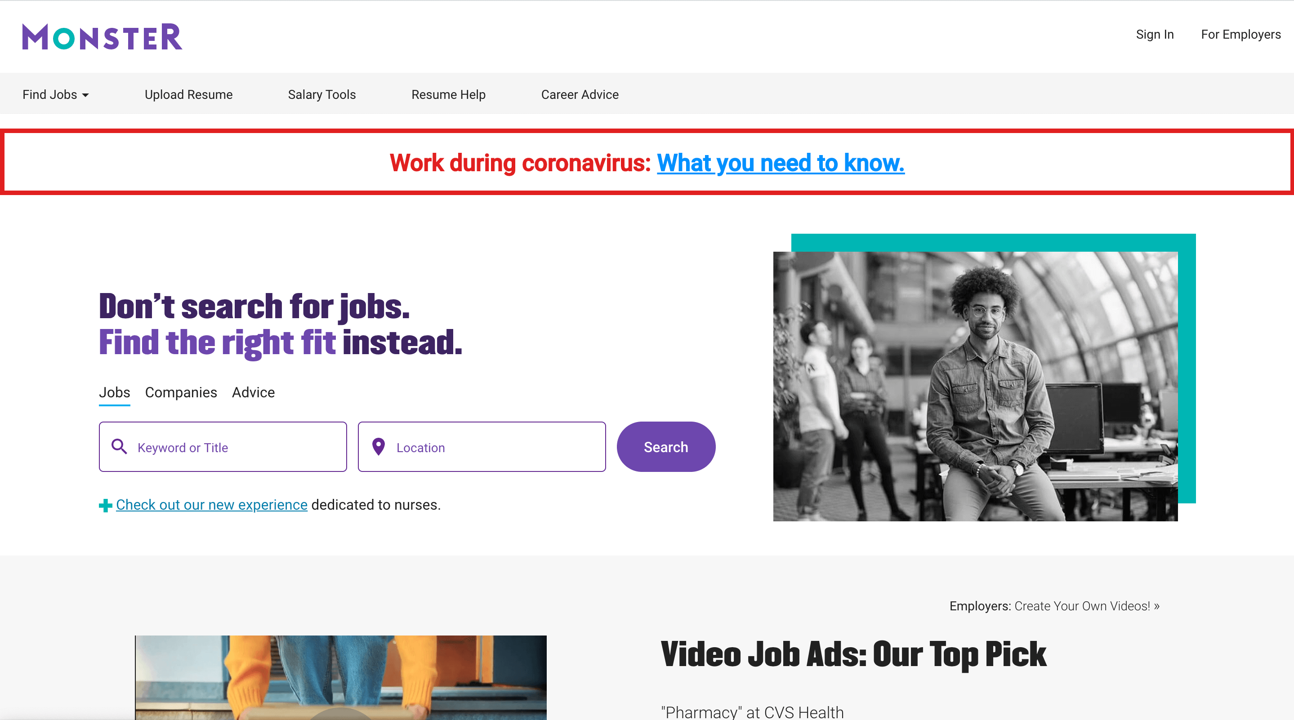The width and height of the screenshot is (1294, 720).
Task: Open For Employers link
Action: (1241, 35)
